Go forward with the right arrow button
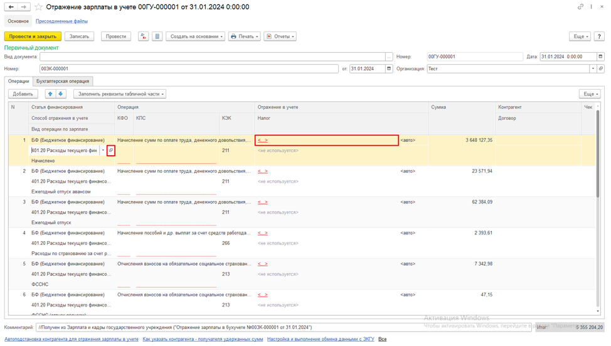 24,7
